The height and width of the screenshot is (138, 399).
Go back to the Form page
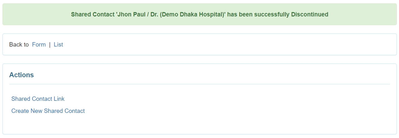pos(39,45)
